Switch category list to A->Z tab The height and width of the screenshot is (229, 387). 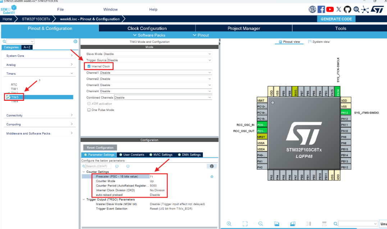[27, 47]
